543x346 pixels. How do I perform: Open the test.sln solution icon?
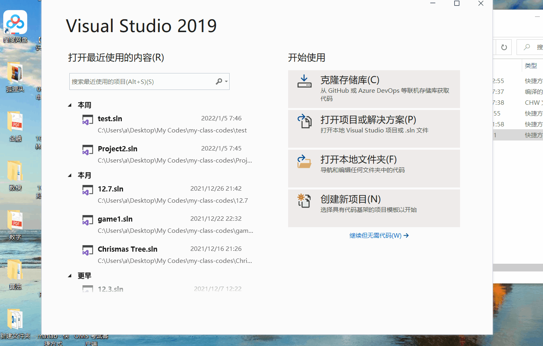click(x=87, y=120)
